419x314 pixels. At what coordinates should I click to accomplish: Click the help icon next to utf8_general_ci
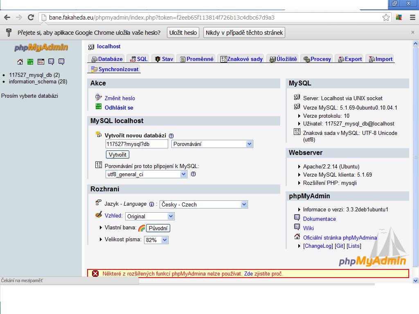click(194, 174)
